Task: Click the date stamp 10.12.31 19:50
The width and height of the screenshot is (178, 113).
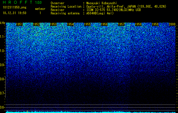Action: click(x=14, y=13)
